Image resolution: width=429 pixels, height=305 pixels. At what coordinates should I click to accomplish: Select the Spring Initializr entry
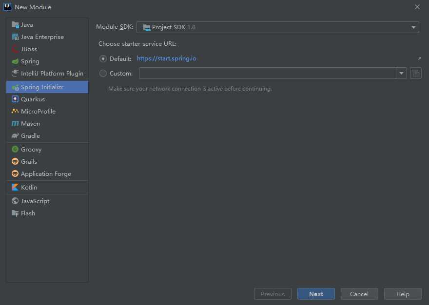[x=47, y=87]
